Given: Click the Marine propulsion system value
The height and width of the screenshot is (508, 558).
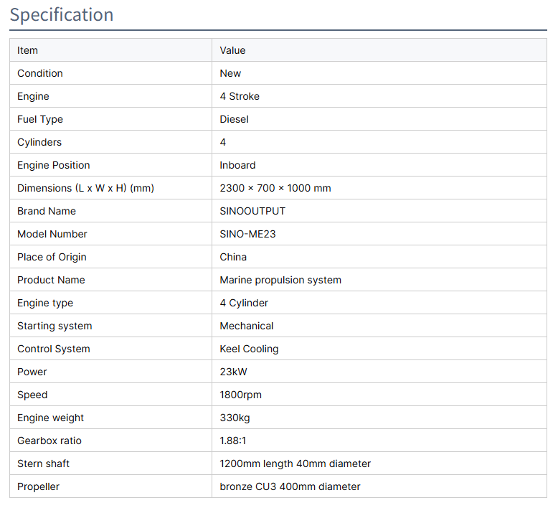Looking at the screenshot, I should pos(280,280).
